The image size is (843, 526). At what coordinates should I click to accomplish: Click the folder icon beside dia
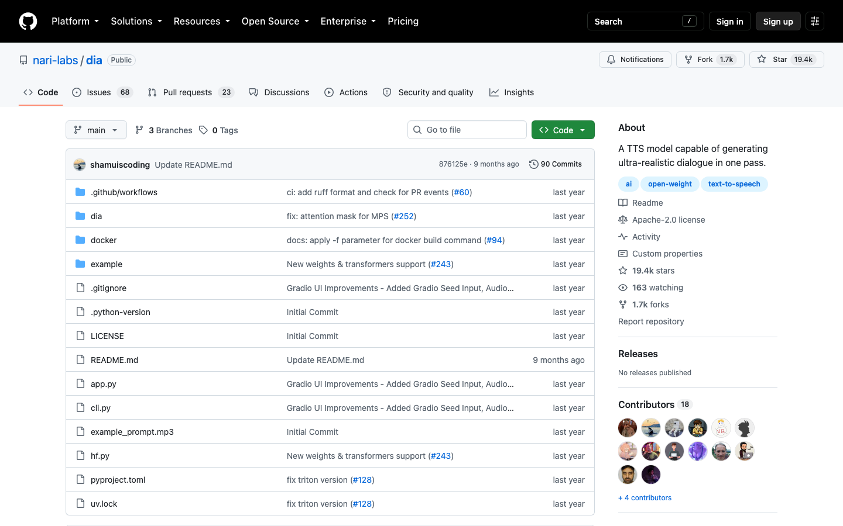(x=80, y=216)
